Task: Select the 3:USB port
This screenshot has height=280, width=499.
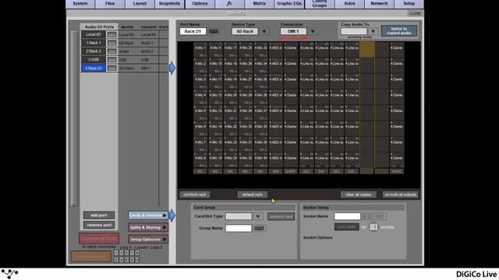Action: [x=94, y=60]
